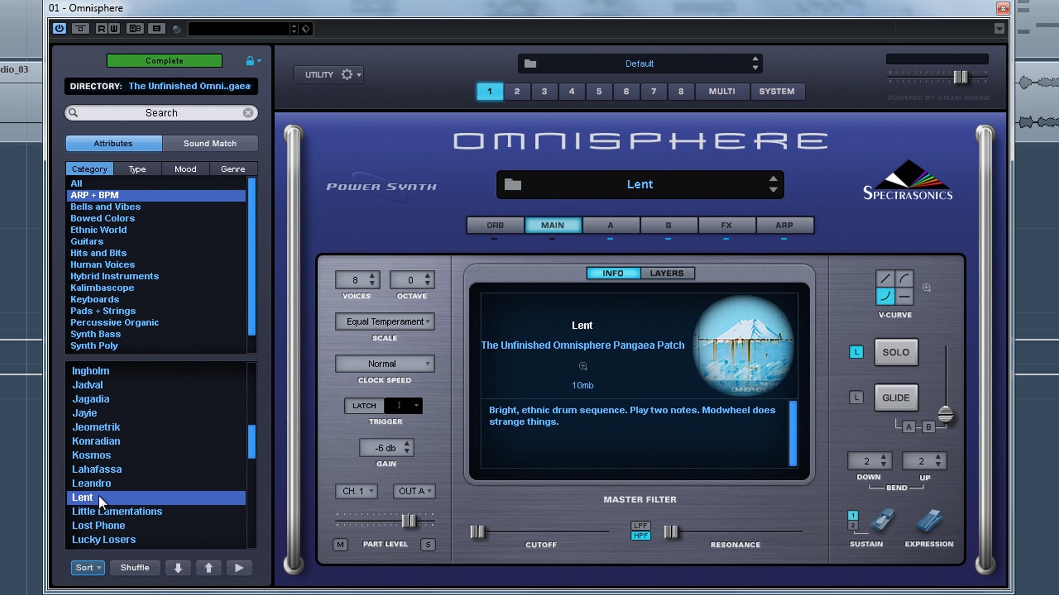The height and width of the screenshot is (595, 1059).
Task: Click the CUTOFF slider handle
Action: pyautogui.click(x=478, y=532)
